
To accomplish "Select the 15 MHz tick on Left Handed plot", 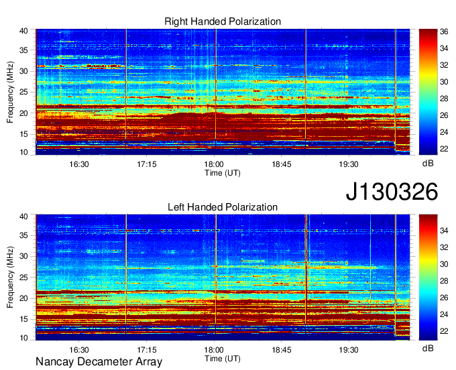I will coord(23,320).
